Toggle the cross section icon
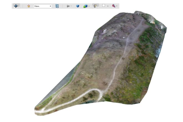The image size is (183, 122). coord(114,6)
